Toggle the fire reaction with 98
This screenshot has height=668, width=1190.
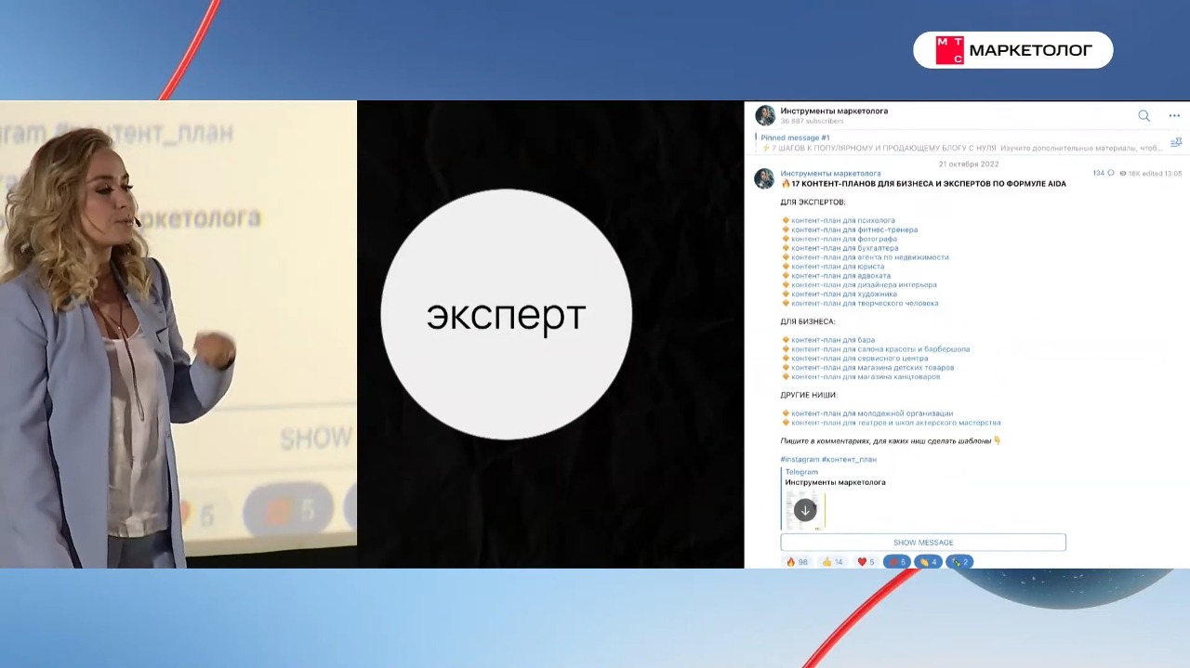[797, 562]
